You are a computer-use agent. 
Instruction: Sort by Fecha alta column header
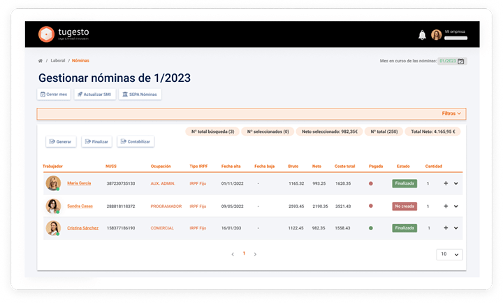click(x=231, y=167)
